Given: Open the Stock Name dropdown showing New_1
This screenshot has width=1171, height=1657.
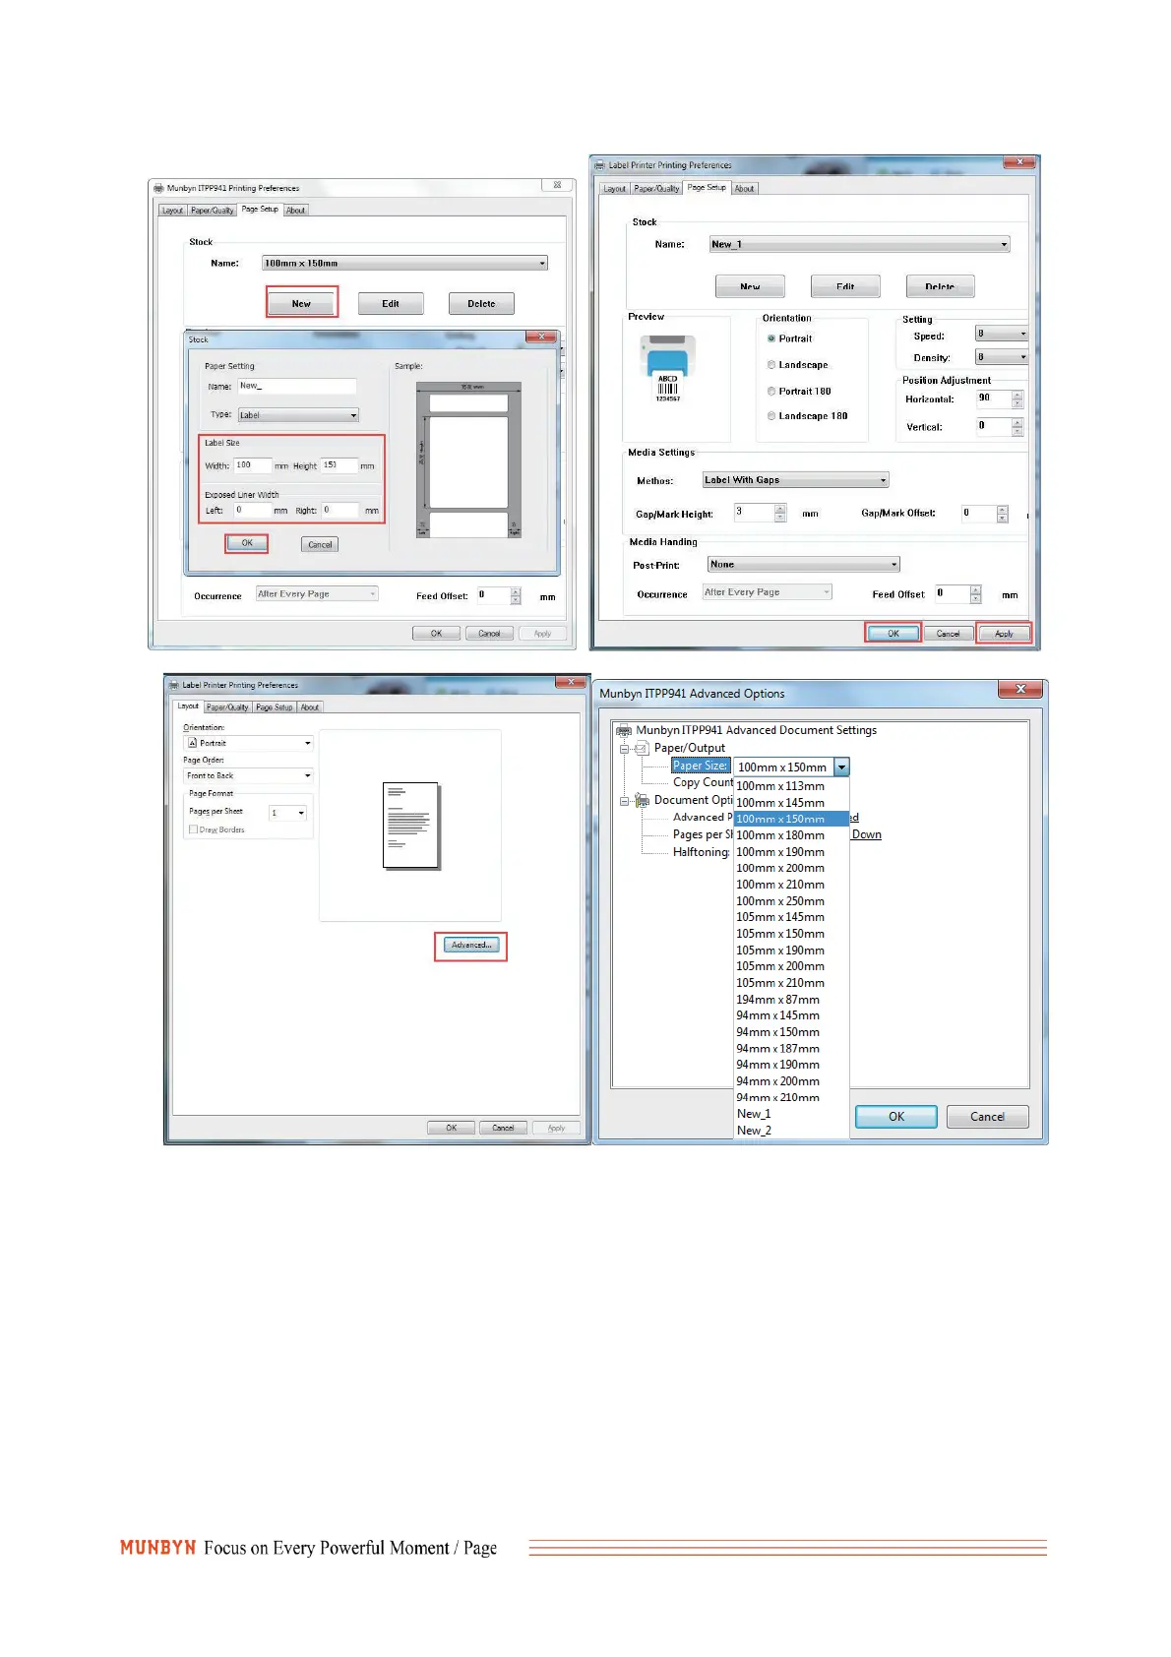Looking at the screenshot, I should click(x=860, y=244).
